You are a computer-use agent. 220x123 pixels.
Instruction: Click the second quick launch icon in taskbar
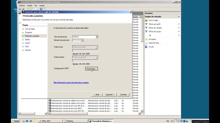(x=27, y=121)
